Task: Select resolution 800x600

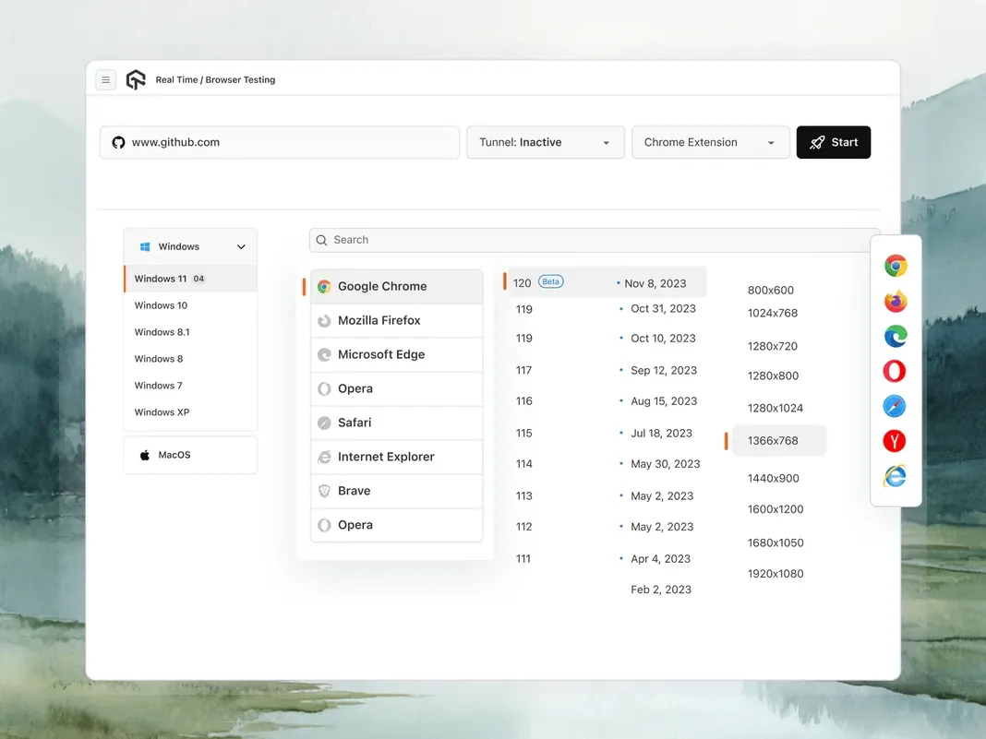Action: (770, 291)
